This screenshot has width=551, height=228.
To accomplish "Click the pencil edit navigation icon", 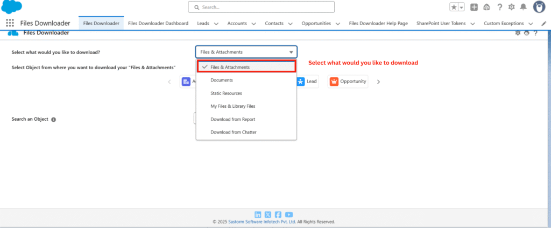I will pyautogui.click(x=544, y=24).
